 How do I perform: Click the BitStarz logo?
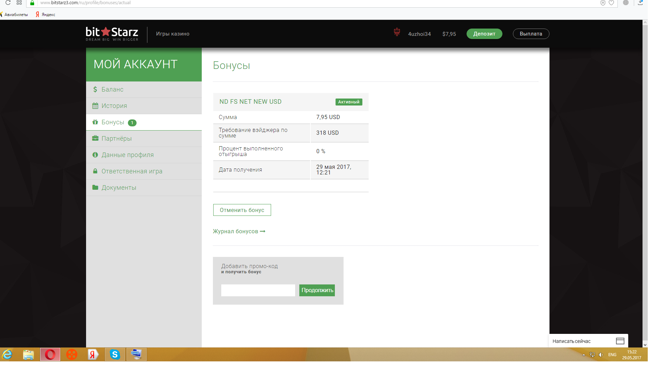112,34
